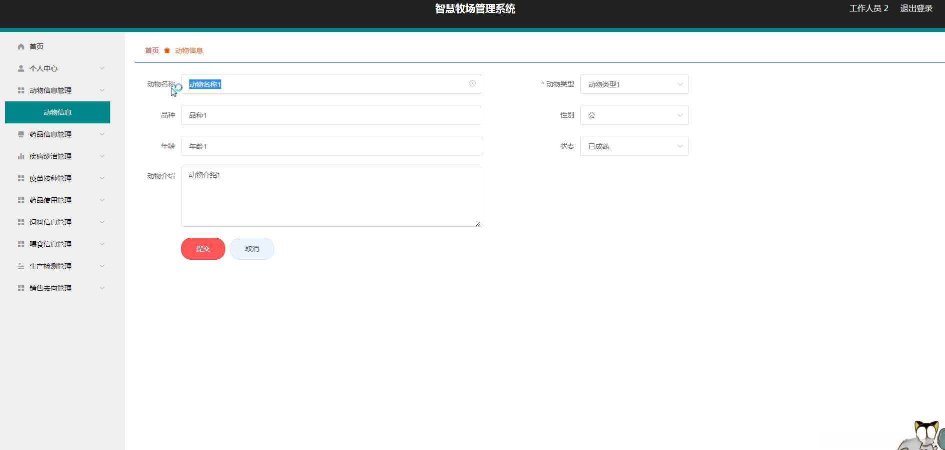Image resolution: width=945 pixels, height=450 pixels.
Task: Click the 动物介绍 field label
Action: (x=161, y=176)
